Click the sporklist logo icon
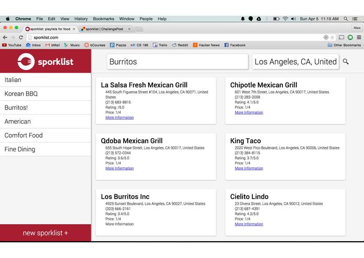The height and width of the screenshot is (258, 364). (26, 62)
